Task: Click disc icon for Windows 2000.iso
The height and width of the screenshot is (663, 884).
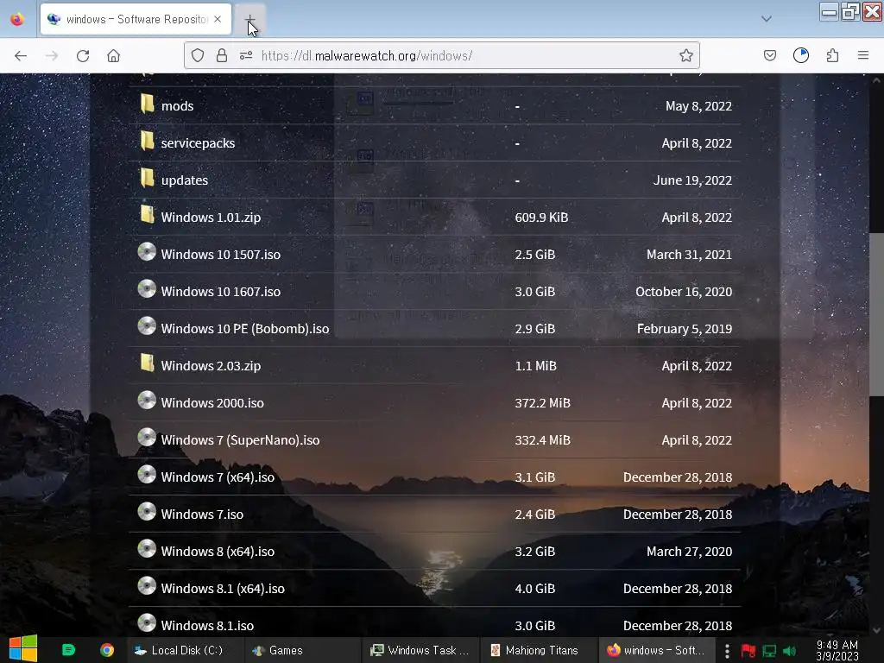Action: click(147, 401)
